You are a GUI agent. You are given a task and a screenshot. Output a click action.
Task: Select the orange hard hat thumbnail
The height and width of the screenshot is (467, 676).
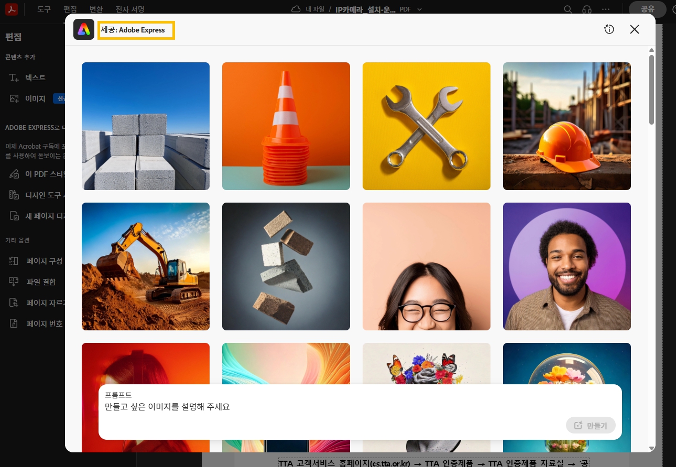[567, 126]
